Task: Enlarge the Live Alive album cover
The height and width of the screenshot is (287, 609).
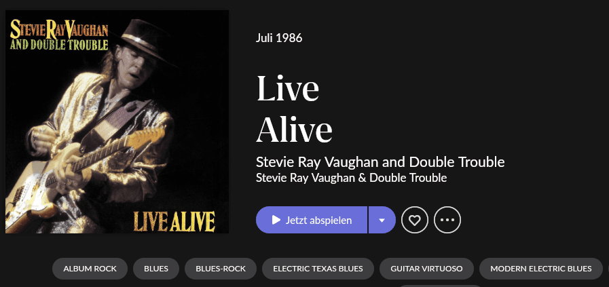Action: [x=117, y=121]
